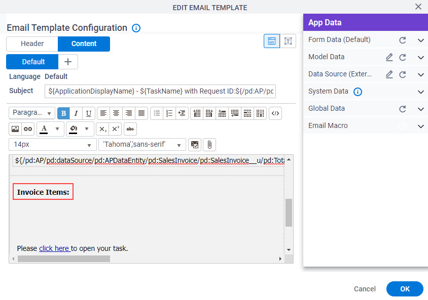Open the HTML source code view
The width and height of the screenshot is (428, 300).
(x=275, y=113)
